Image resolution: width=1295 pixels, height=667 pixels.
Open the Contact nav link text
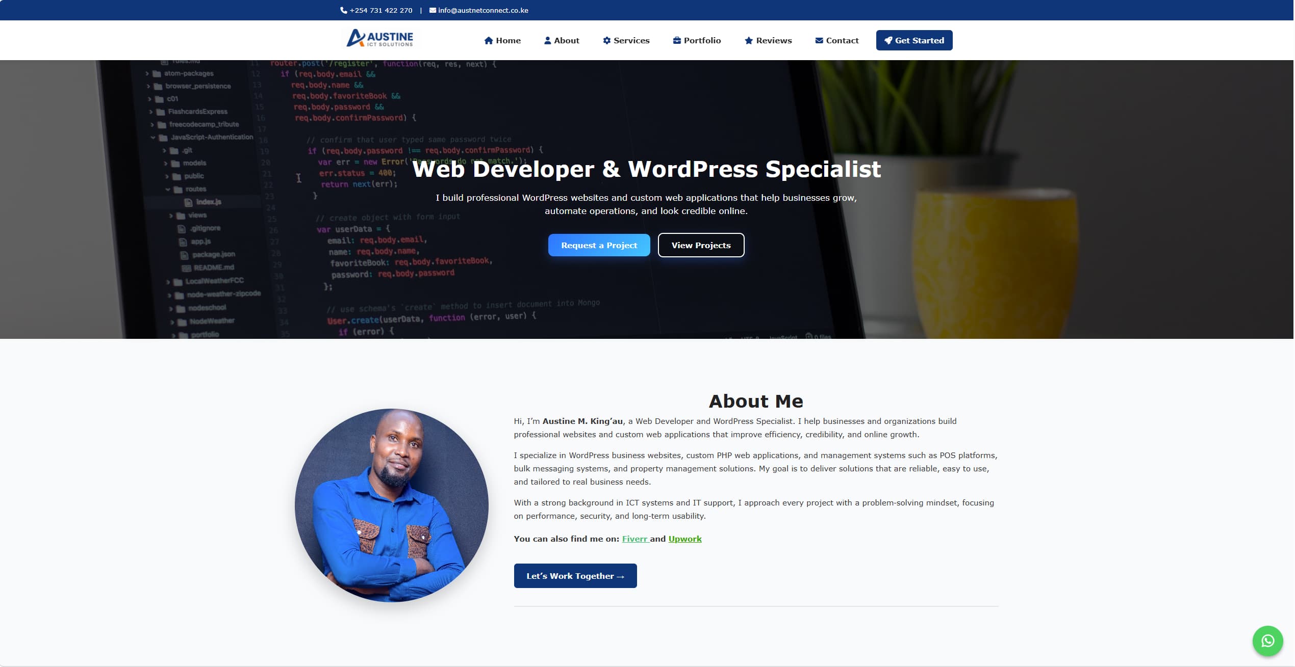click(x=842, y=40)
